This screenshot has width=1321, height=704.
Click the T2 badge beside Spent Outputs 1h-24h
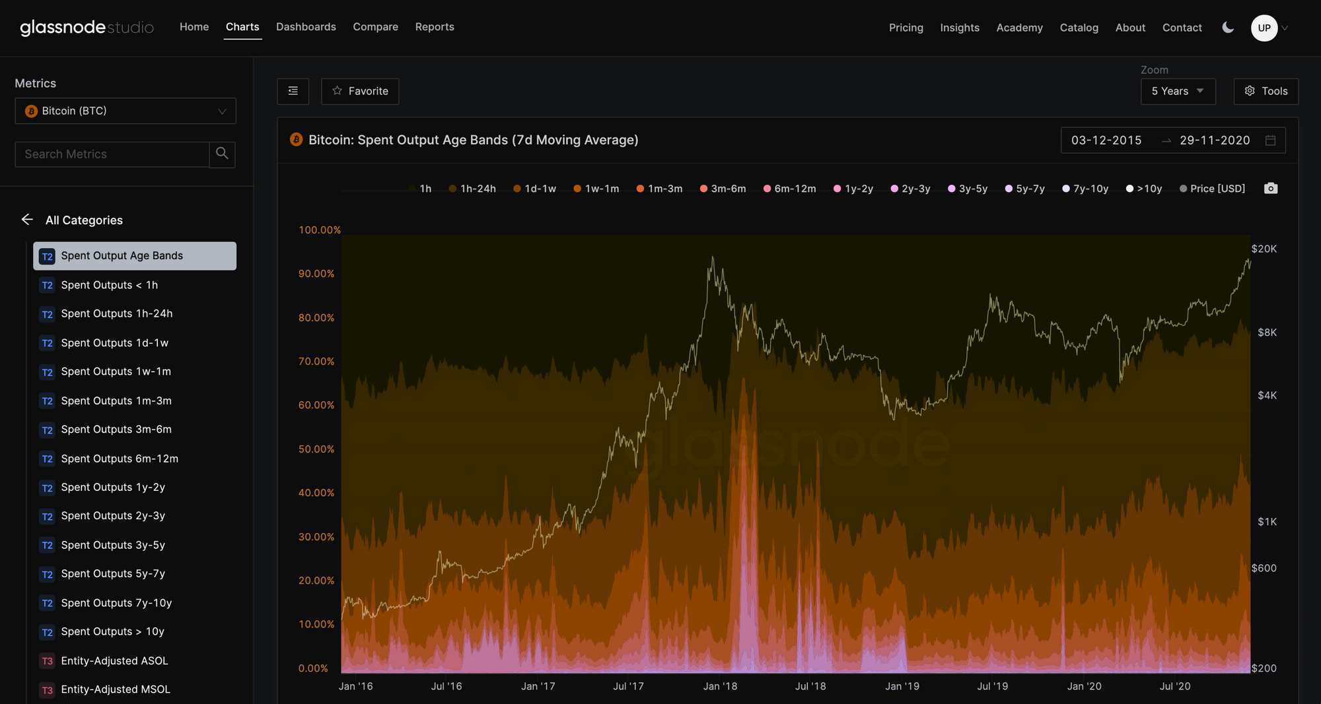(47, 314)
